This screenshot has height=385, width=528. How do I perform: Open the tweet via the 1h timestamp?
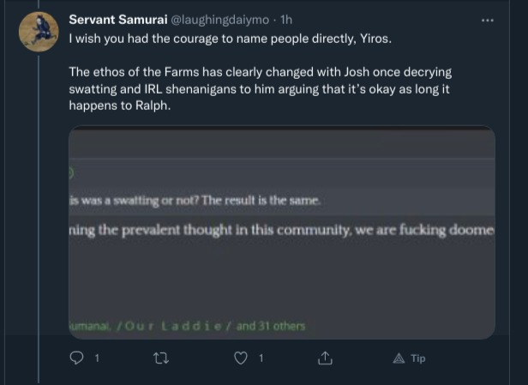click(x=286, y=20)
